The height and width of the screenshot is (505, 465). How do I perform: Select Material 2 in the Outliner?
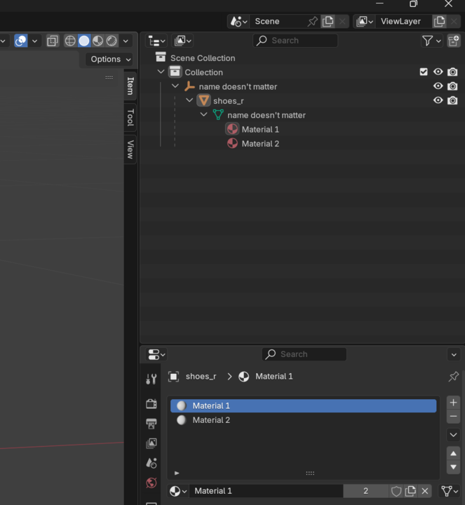click(260, 144)
